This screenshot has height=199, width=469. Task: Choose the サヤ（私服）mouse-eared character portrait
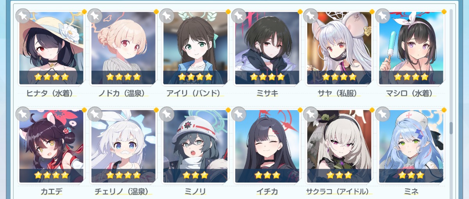[x=339, y=48]
